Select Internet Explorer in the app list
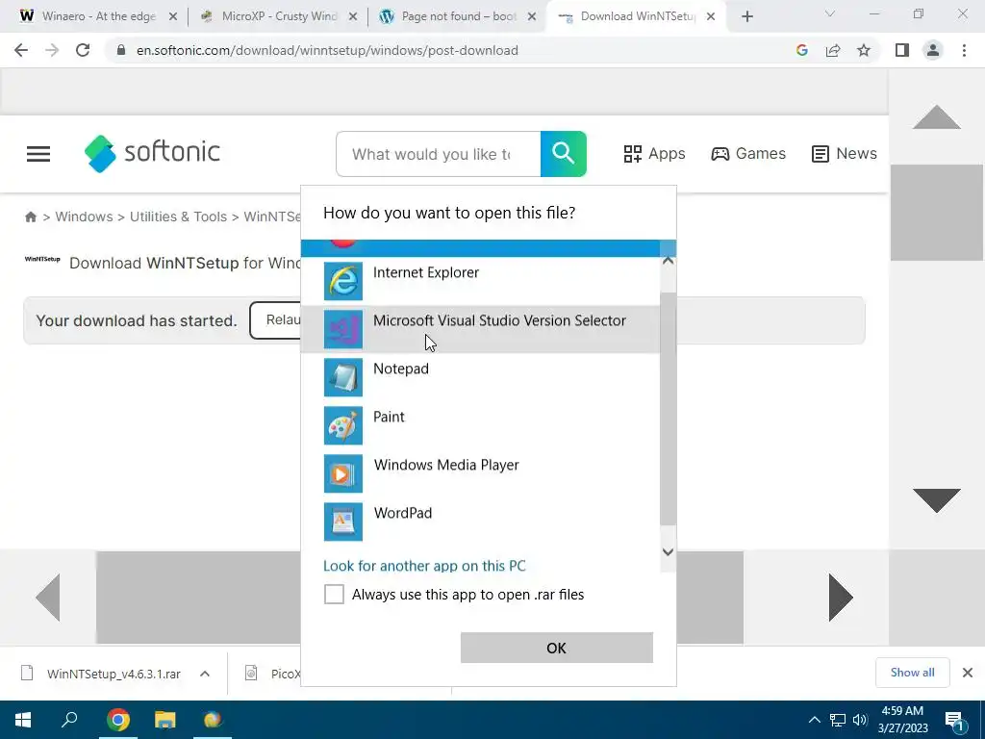 coord(481,281)
